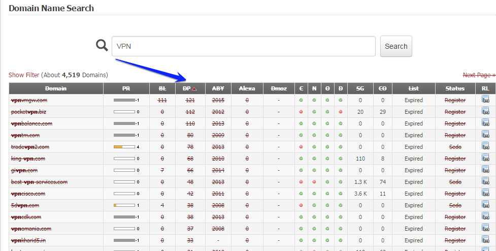Open the vpnvmgw.com domain link
Screen dimensions: 496x251
click(x=29, y=100)
